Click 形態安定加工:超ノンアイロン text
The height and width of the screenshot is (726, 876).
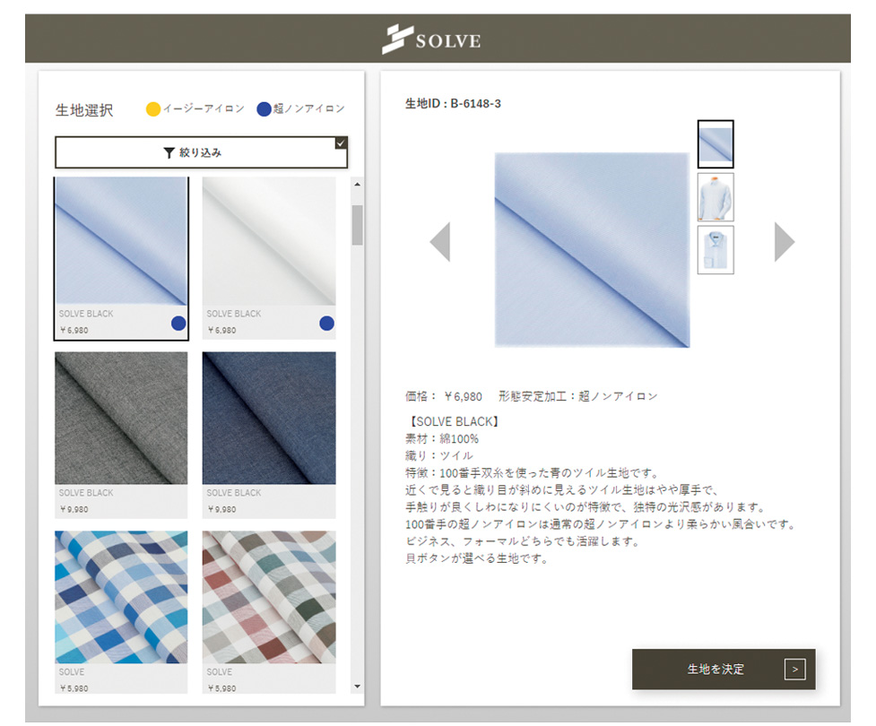pos(578,396)
